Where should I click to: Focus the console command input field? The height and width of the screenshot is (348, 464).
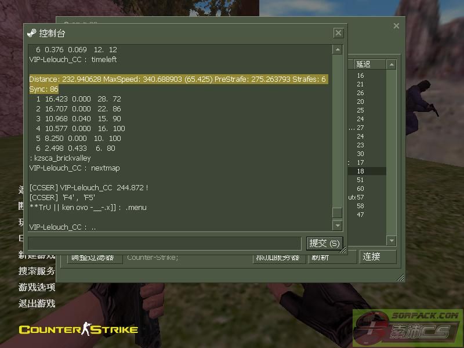164,243
